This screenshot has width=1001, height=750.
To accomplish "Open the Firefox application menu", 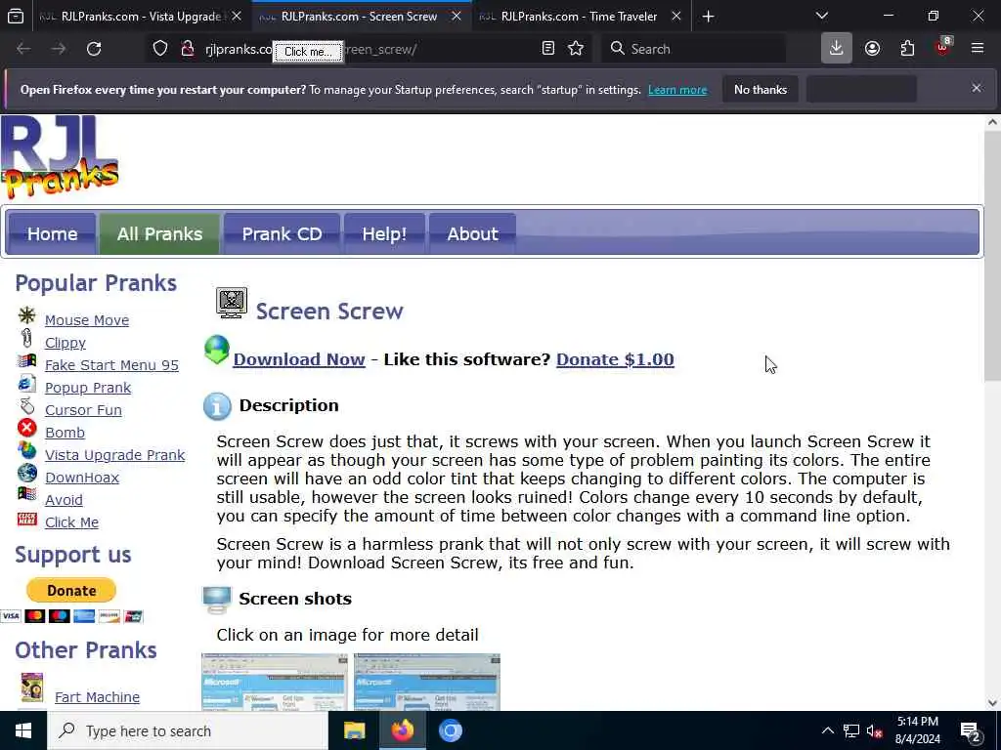I will click(x=978, y=48).
